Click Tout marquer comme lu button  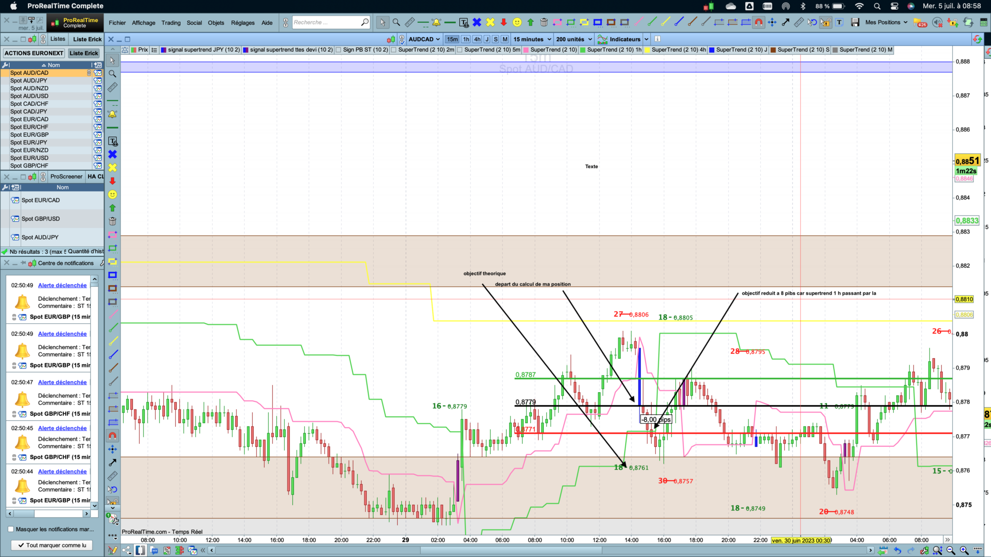[x=52, y=545]
